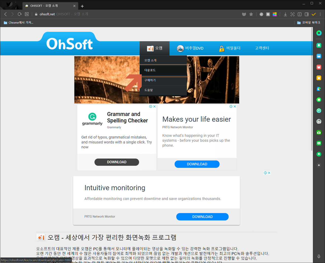Open the browser three-dot menu
The image size is (325, 263).
pyautogui.click(x=320, y=14)
